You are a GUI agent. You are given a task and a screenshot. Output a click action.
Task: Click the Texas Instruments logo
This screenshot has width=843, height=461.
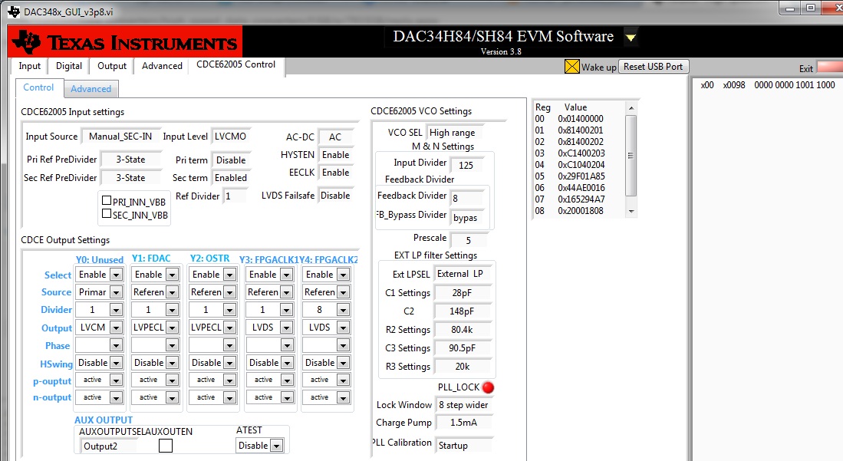click(125, 41)
